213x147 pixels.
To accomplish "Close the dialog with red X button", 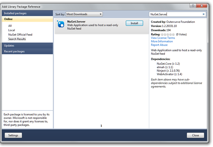I will pyautogui.click(x=202, y=6).
